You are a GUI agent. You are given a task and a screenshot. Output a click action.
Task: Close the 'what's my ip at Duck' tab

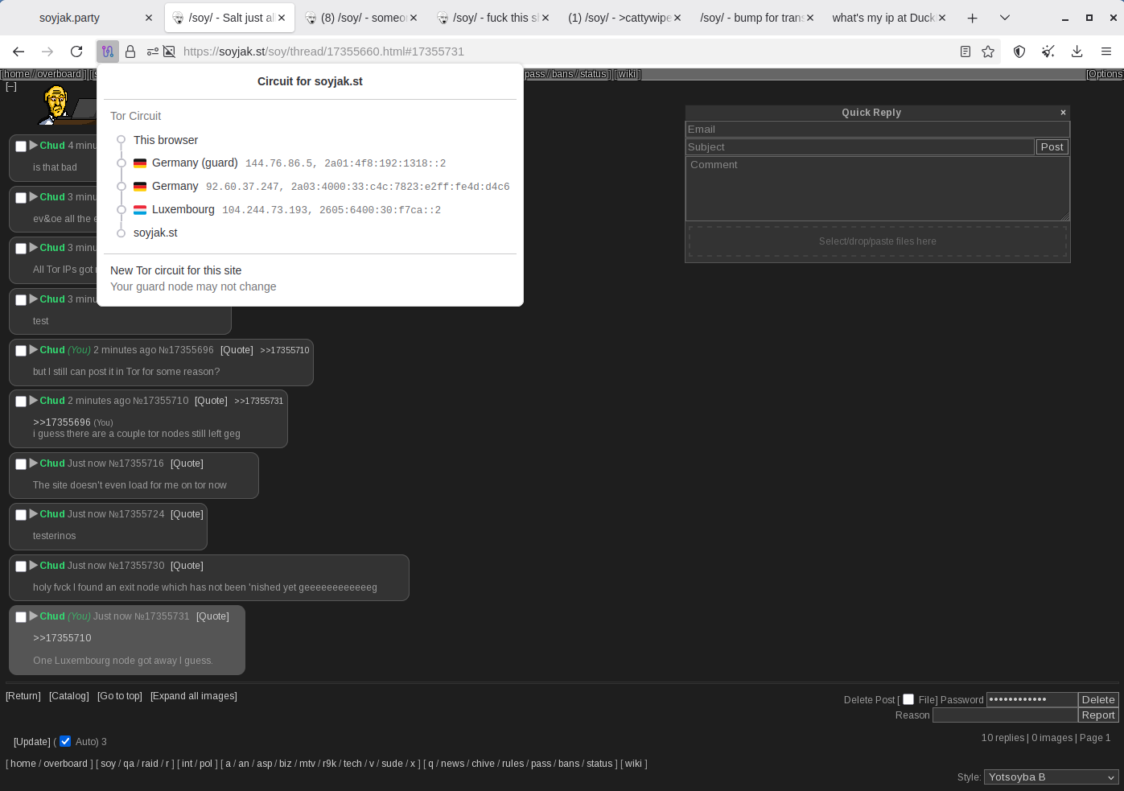tap(942, 18)
